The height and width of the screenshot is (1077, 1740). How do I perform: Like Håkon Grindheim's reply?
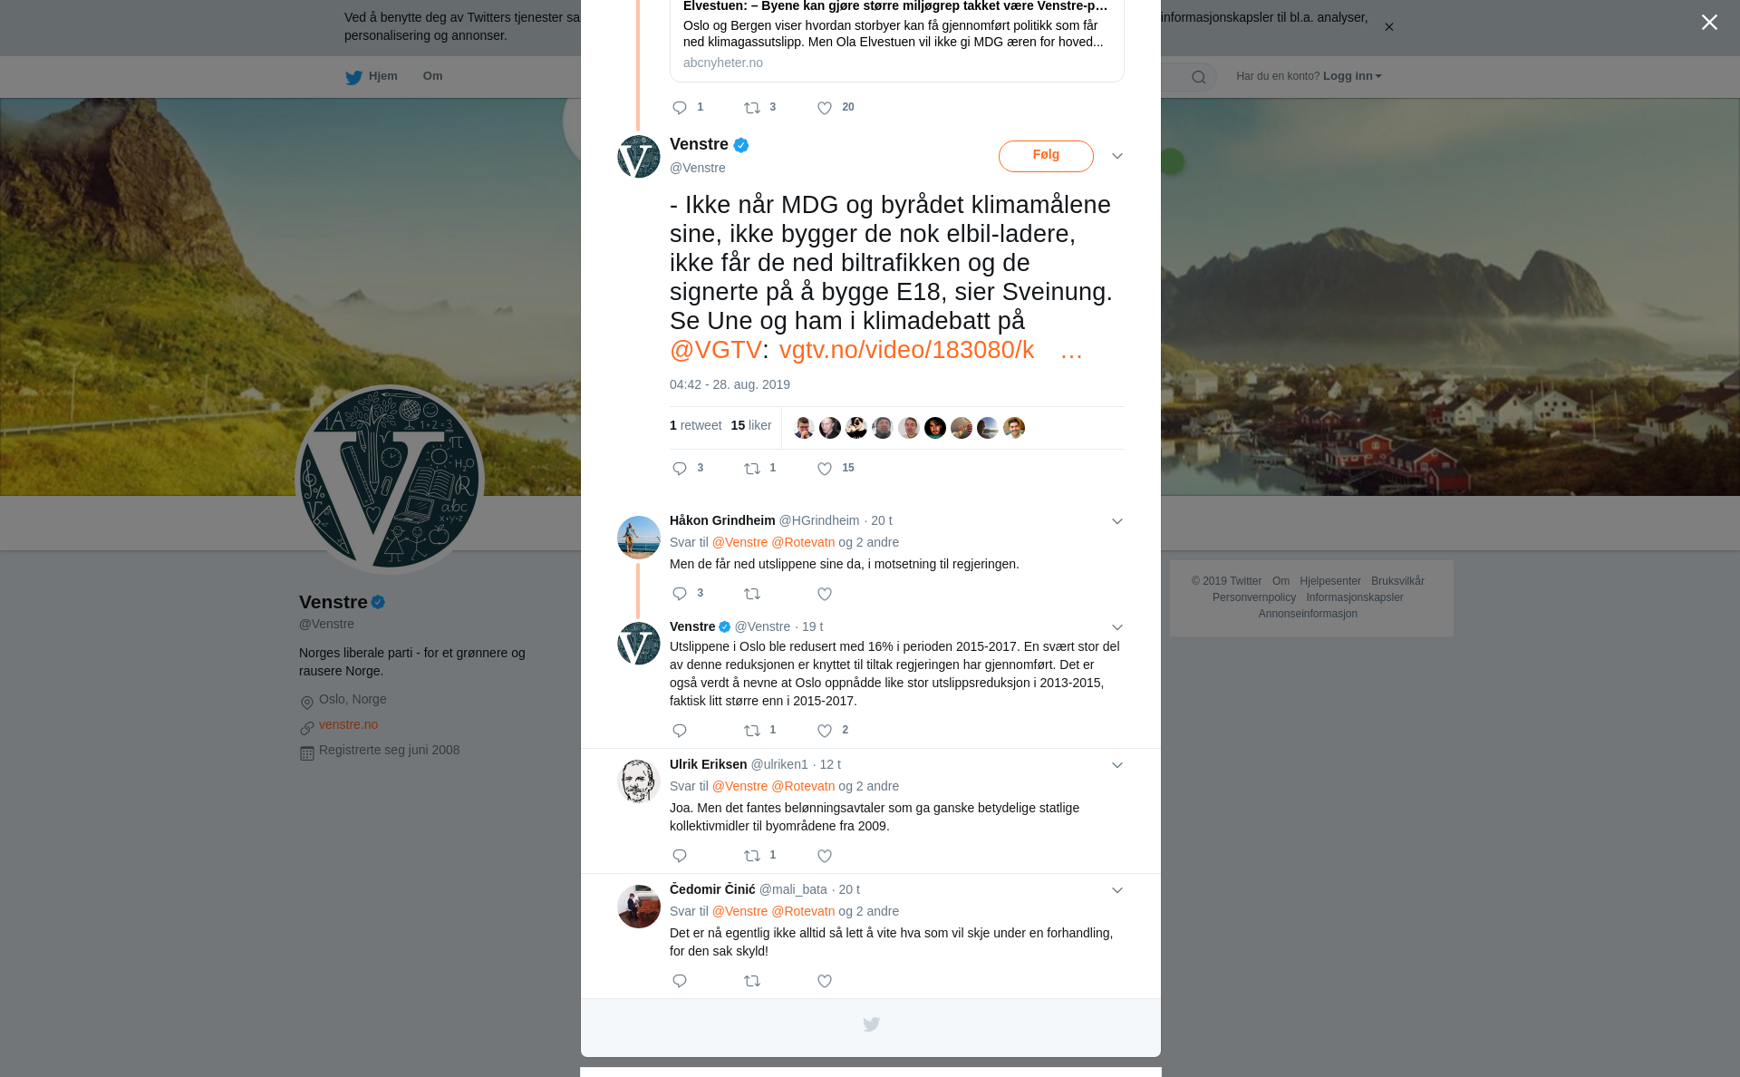point(825,594)
